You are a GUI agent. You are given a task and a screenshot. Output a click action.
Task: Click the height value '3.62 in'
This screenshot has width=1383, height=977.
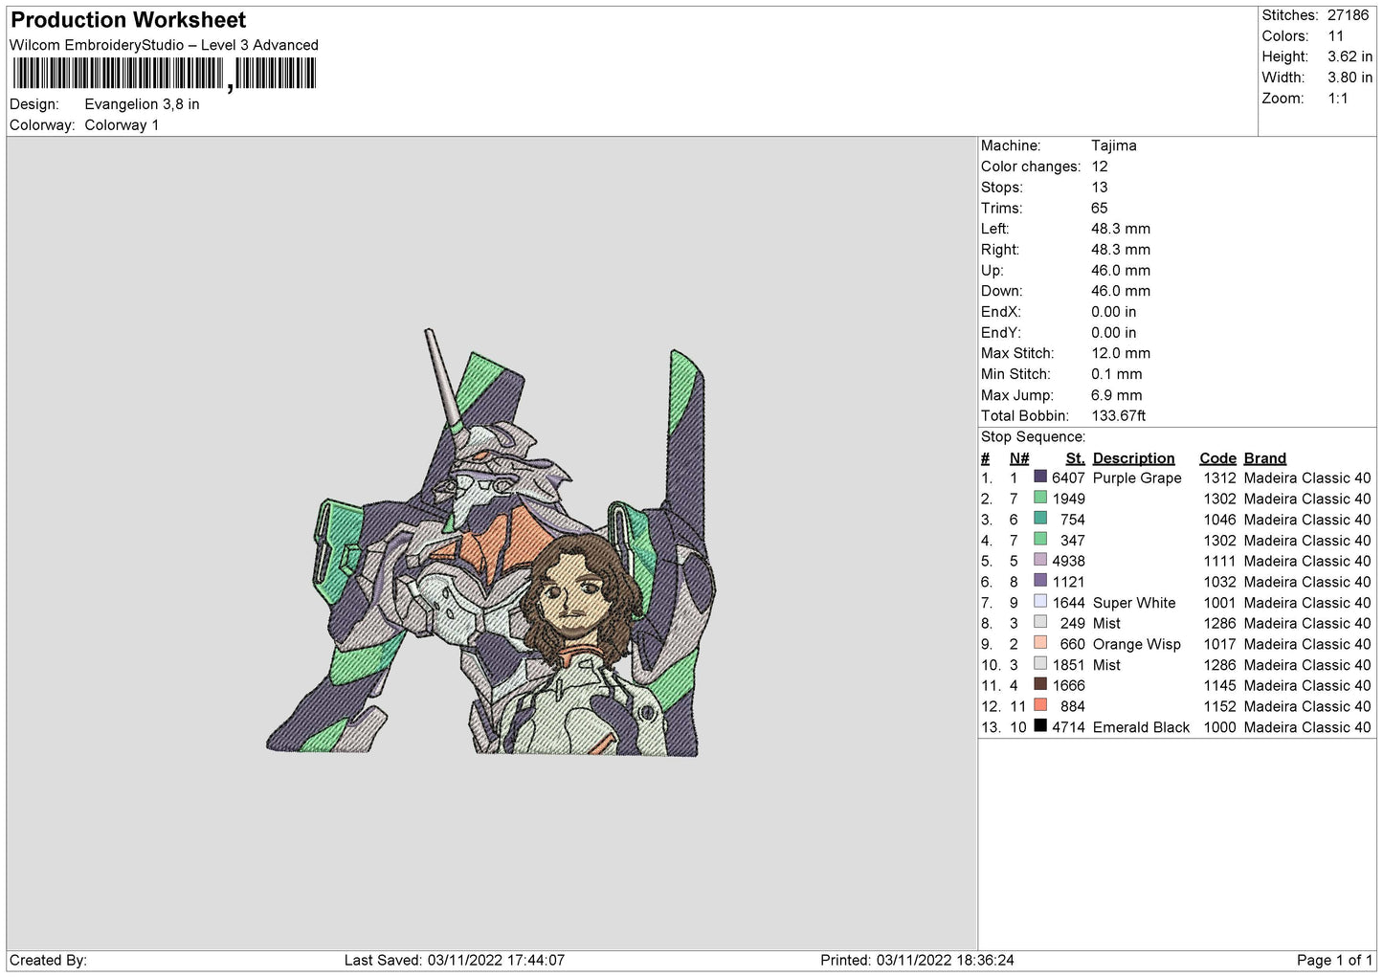(1350, 57)
